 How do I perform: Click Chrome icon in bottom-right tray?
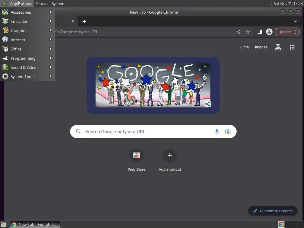coord(281,224)
